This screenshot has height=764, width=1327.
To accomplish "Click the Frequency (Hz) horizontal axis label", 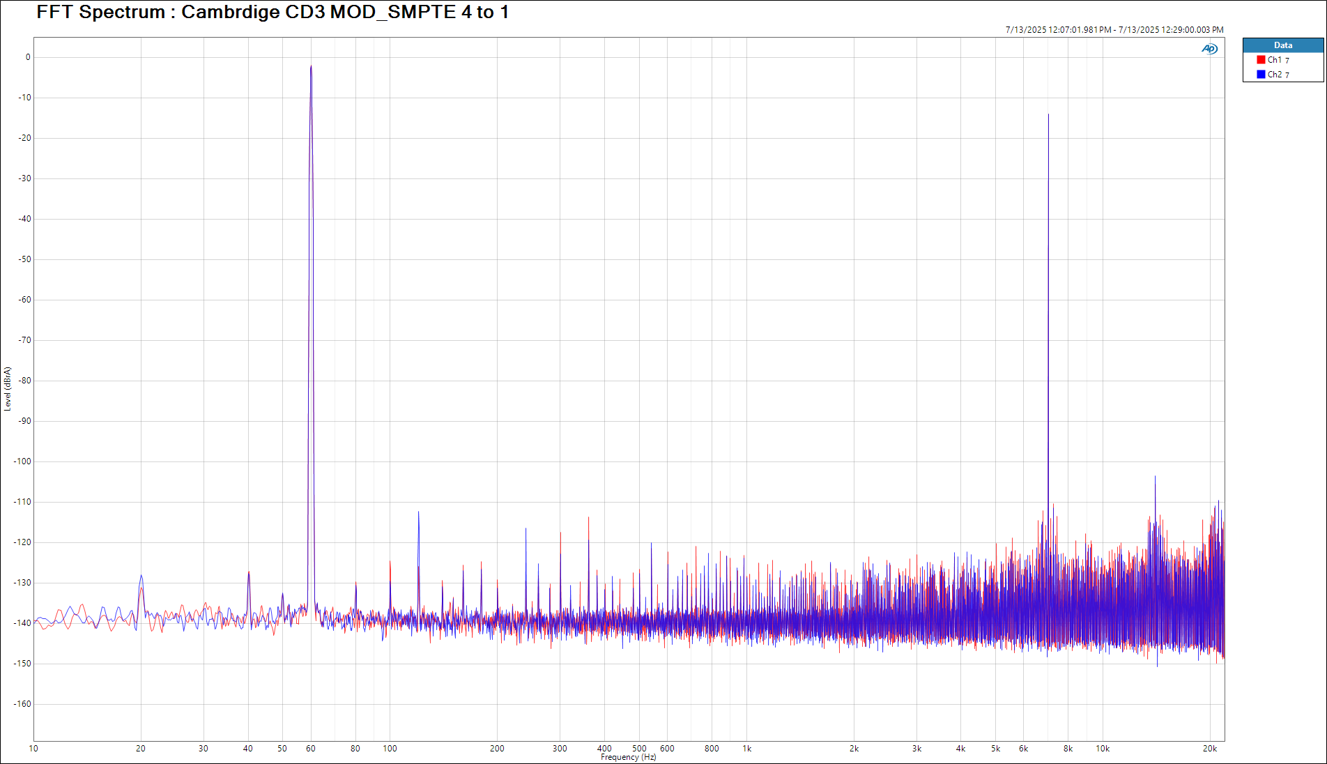I will [628, 757].
